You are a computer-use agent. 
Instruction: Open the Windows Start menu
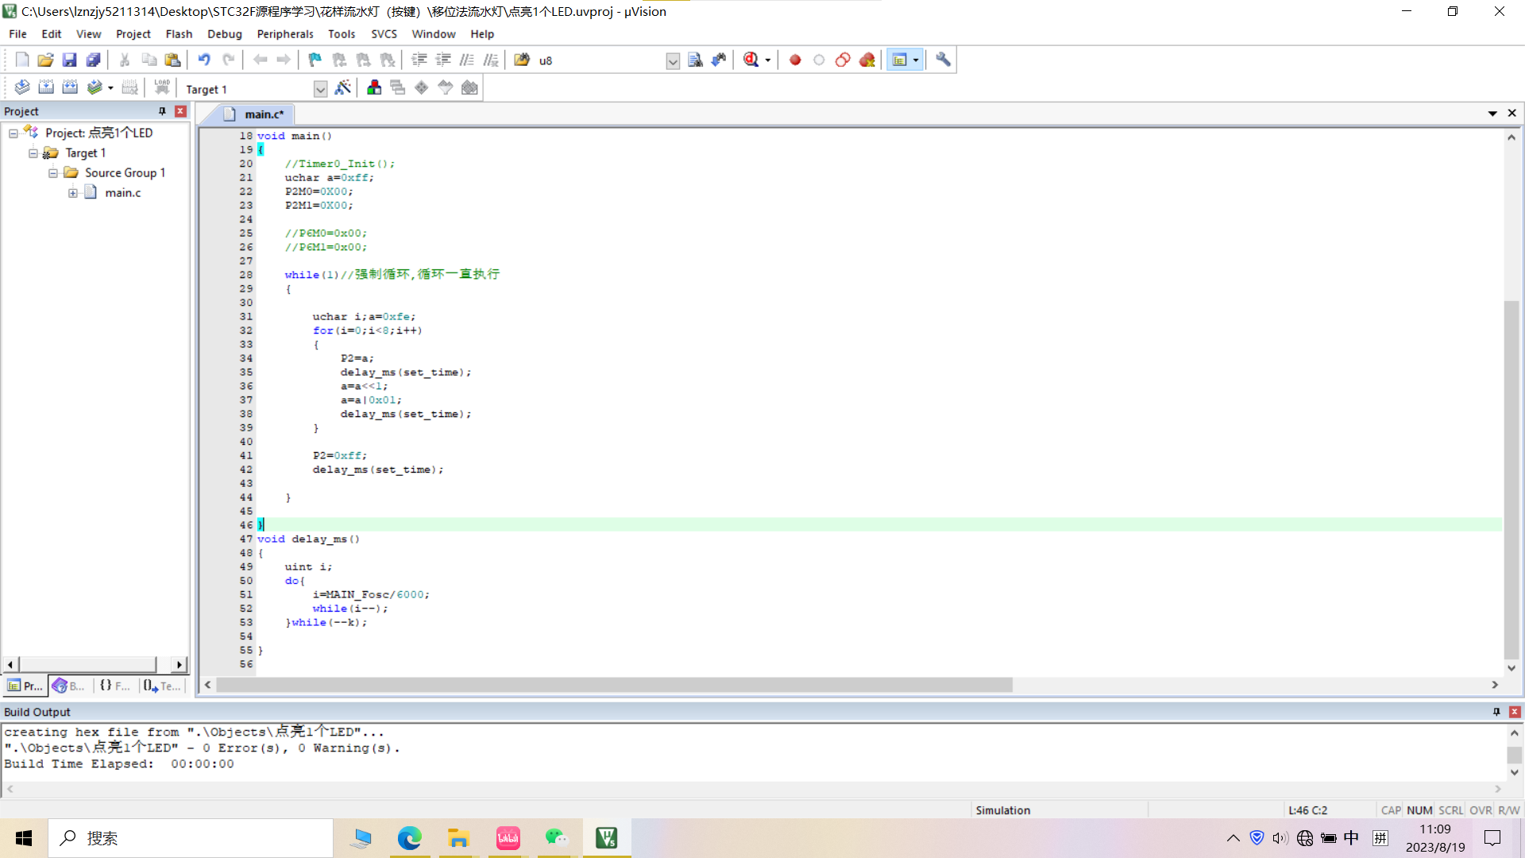tap(24, 838)
